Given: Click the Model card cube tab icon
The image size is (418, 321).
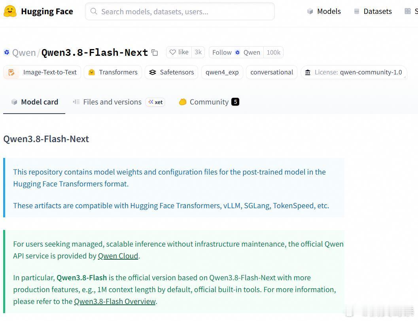Looking at the screenshot, I should tap(14, 102).
